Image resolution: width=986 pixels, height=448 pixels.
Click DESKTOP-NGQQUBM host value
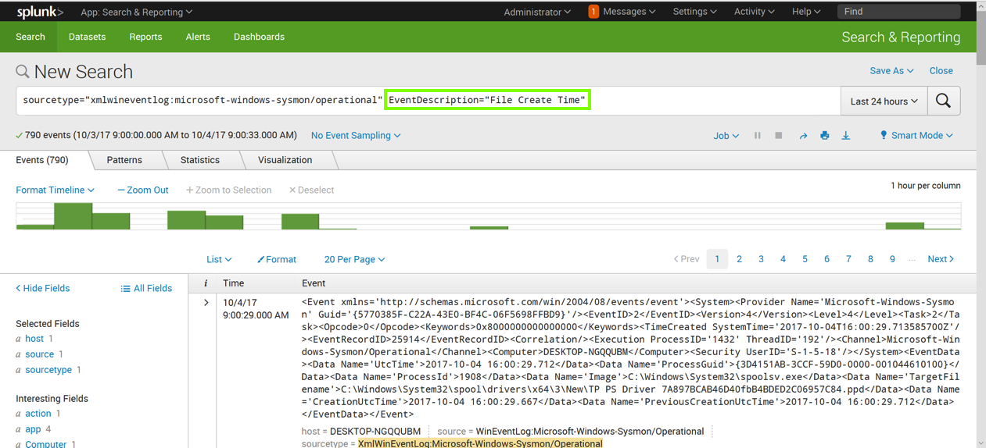coord(375,431)
